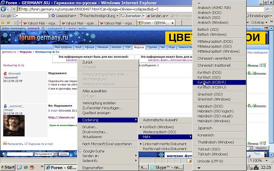
Task: Click Zurück in context menu
Action: click(x=108, y=62)
